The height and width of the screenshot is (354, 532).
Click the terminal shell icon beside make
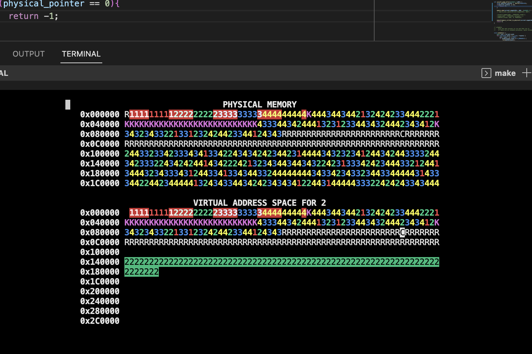486,73
